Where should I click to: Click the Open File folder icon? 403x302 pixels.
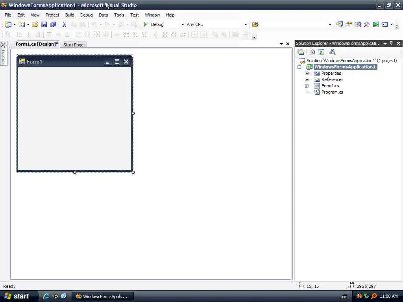pyautogui.click(x=35, y=24)
